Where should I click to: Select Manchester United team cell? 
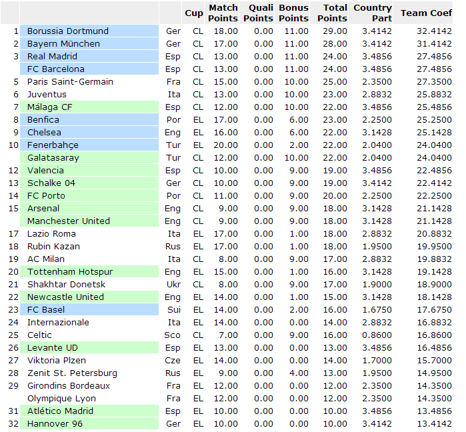click(x=89, y=221)
